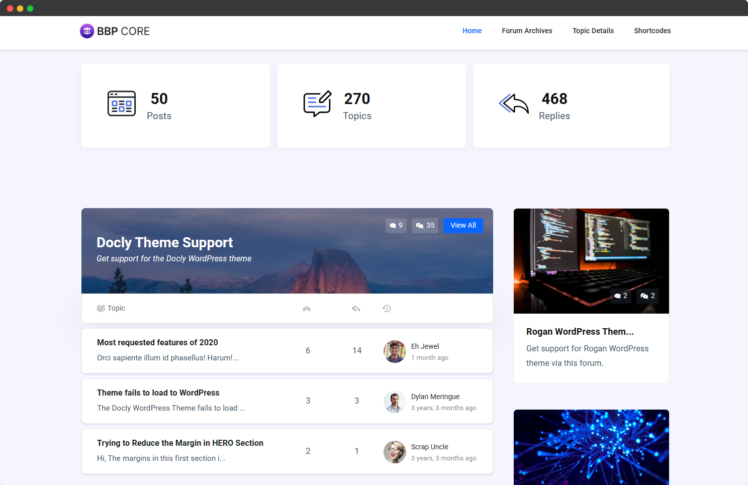Click the freshness clock icon in the list header

pos(387,308)
